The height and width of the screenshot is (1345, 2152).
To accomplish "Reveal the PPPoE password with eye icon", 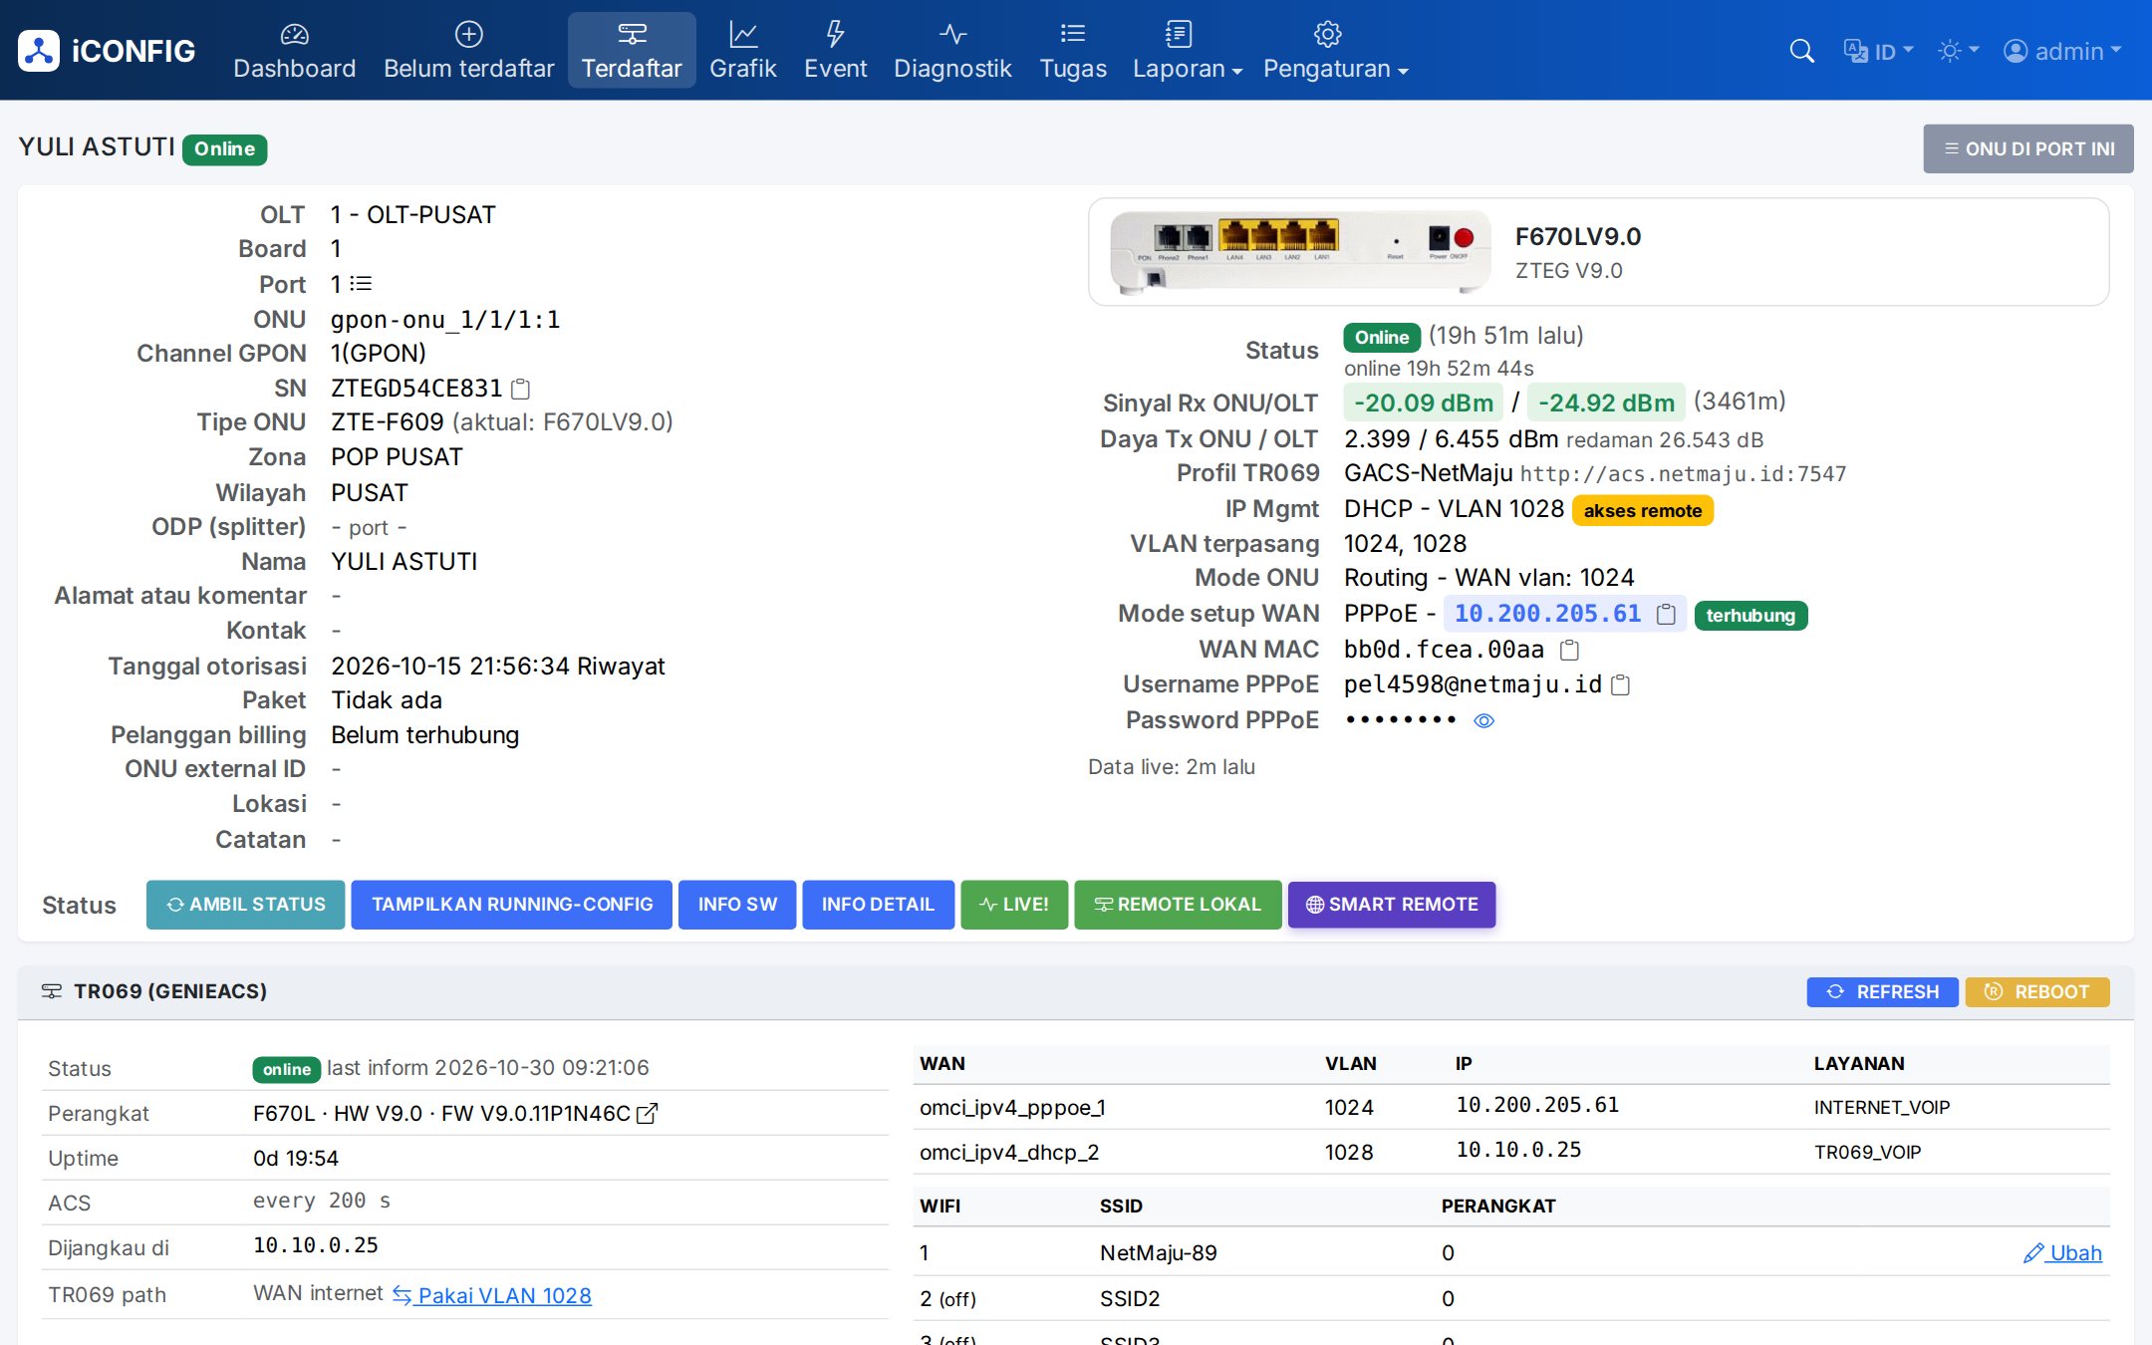I will 1484,720.
